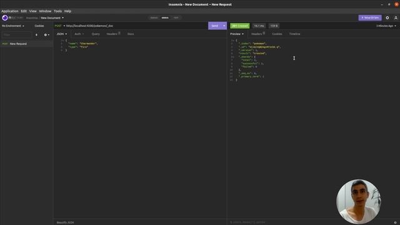The image size is (400, 225).
Task: Open the View menu
Action: pyautogui.click(x=33, y=11)
